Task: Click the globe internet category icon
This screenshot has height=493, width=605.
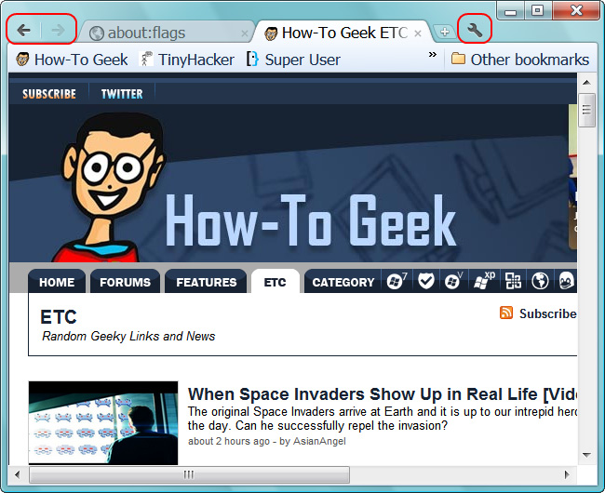Action: 540,282
